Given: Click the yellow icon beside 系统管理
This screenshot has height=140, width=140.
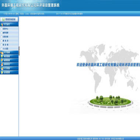Looking at the screenshot, I should click(2, 73).
